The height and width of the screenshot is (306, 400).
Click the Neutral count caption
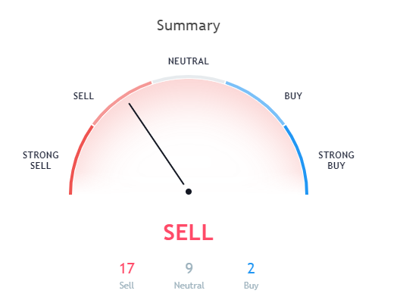click(189, 286)
